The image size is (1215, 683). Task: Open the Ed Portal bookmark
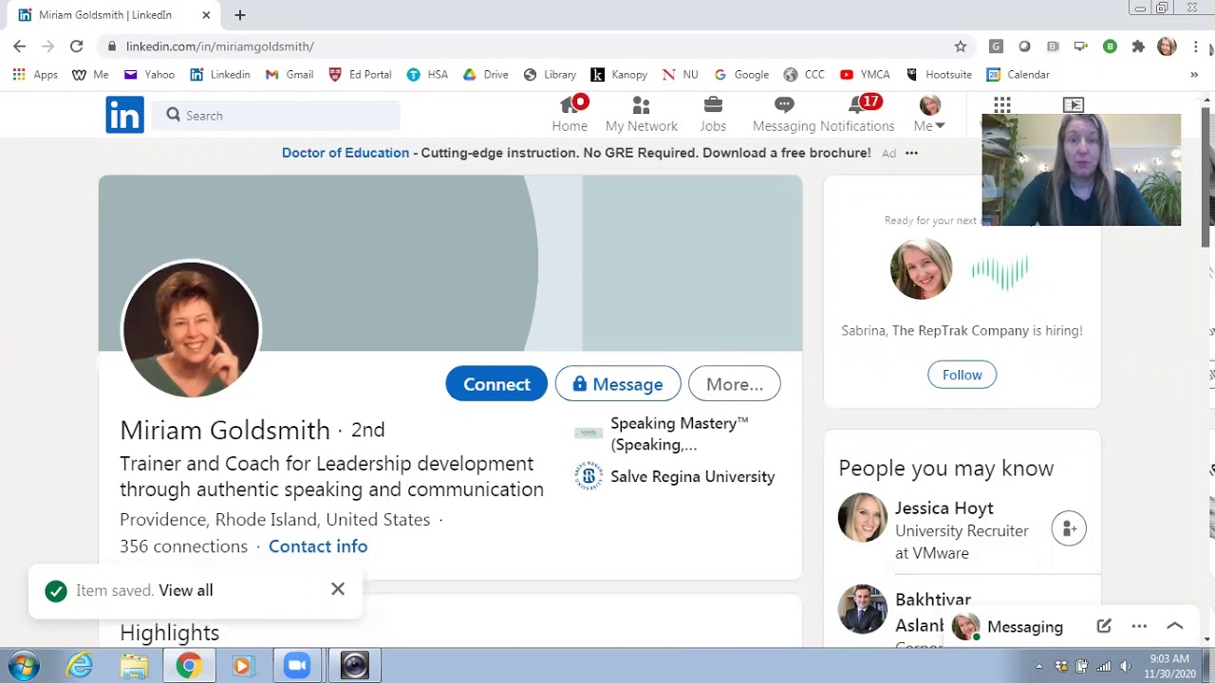click(x=360, y=74)
